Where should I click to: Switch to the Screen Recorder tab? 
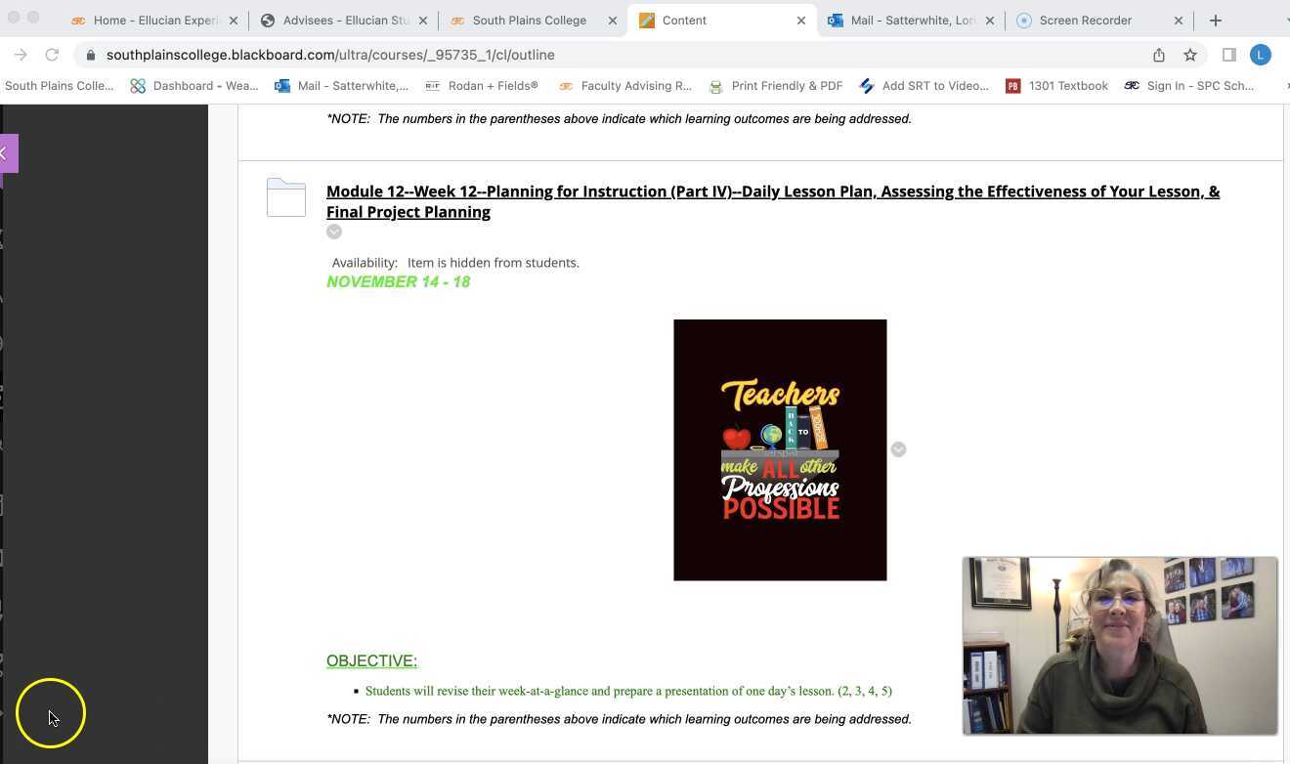[x=1098, y=20]
